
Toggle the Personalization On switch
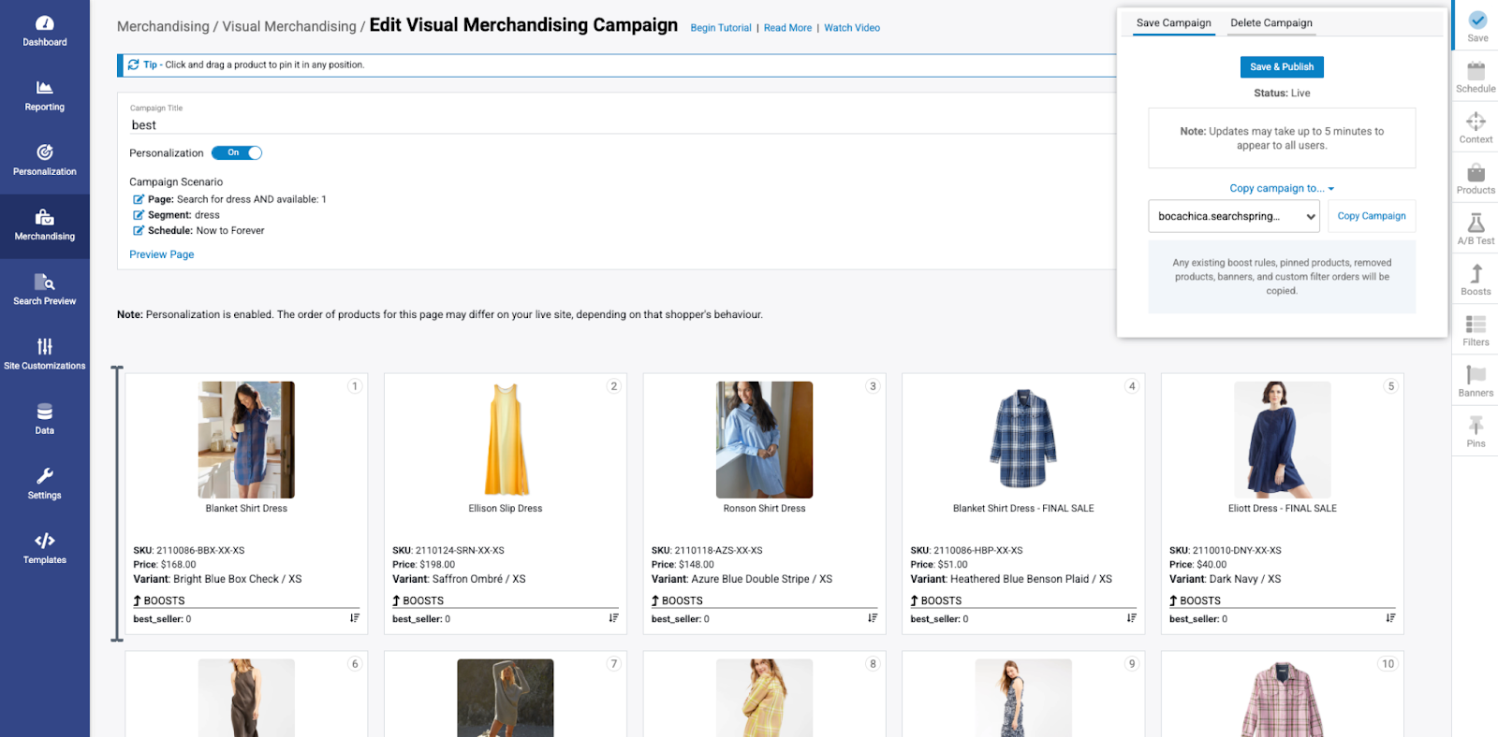[x=236, y=152]
